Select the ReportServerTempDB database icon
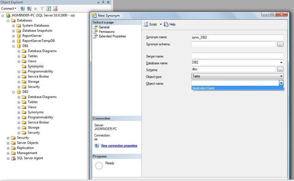294x181 pixels. [x=19, y=41]
